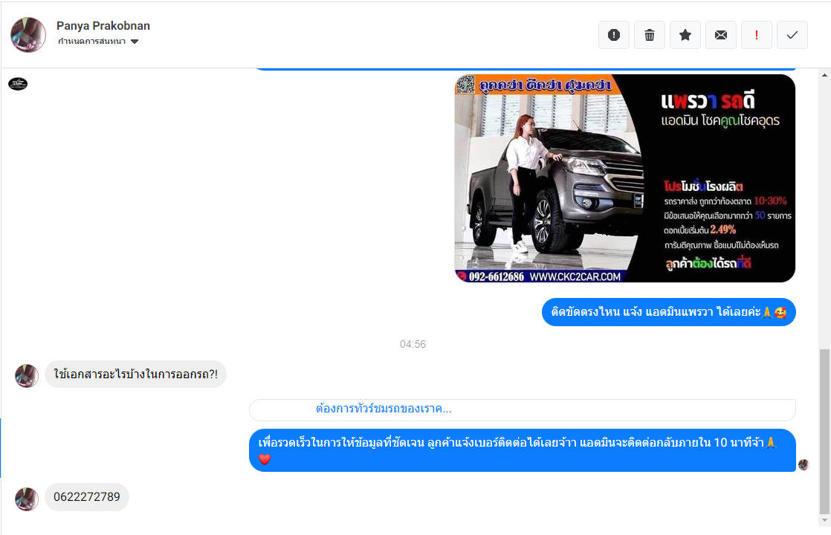The height and width of the screenshot is (535, 831).
Task: Click the scrollbar down arrow
Action: click(824, 520)
